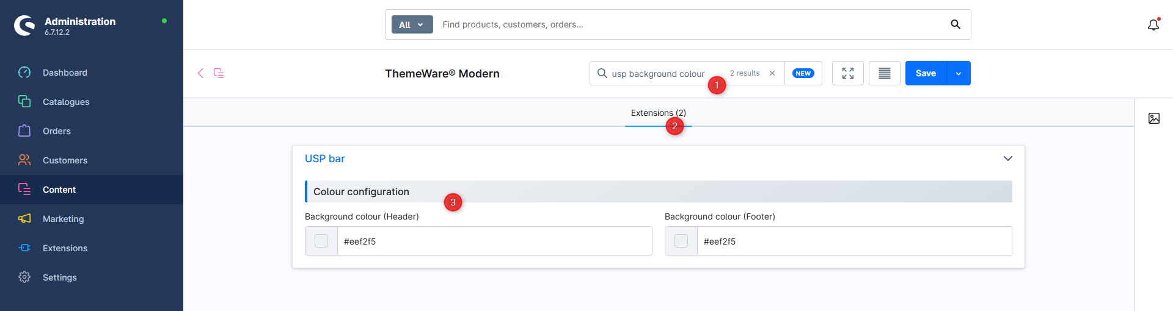Click the Orders bag icon
This screenshot has height=311, width=1173.
pyautogui.click(x=24, y=130)
